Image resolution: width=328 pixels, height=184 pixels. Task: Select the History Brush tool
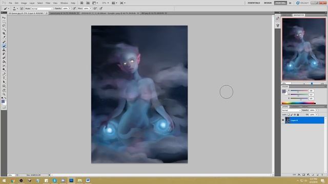click(4, 54)
